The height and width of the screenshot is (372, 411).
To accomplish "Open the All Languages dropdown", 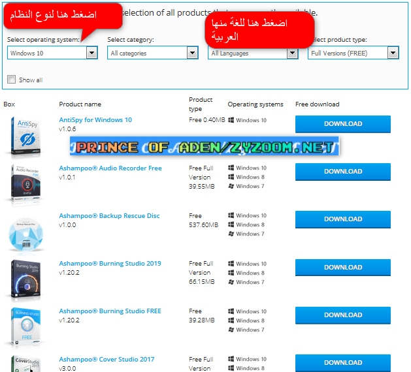I will (253, 54).
